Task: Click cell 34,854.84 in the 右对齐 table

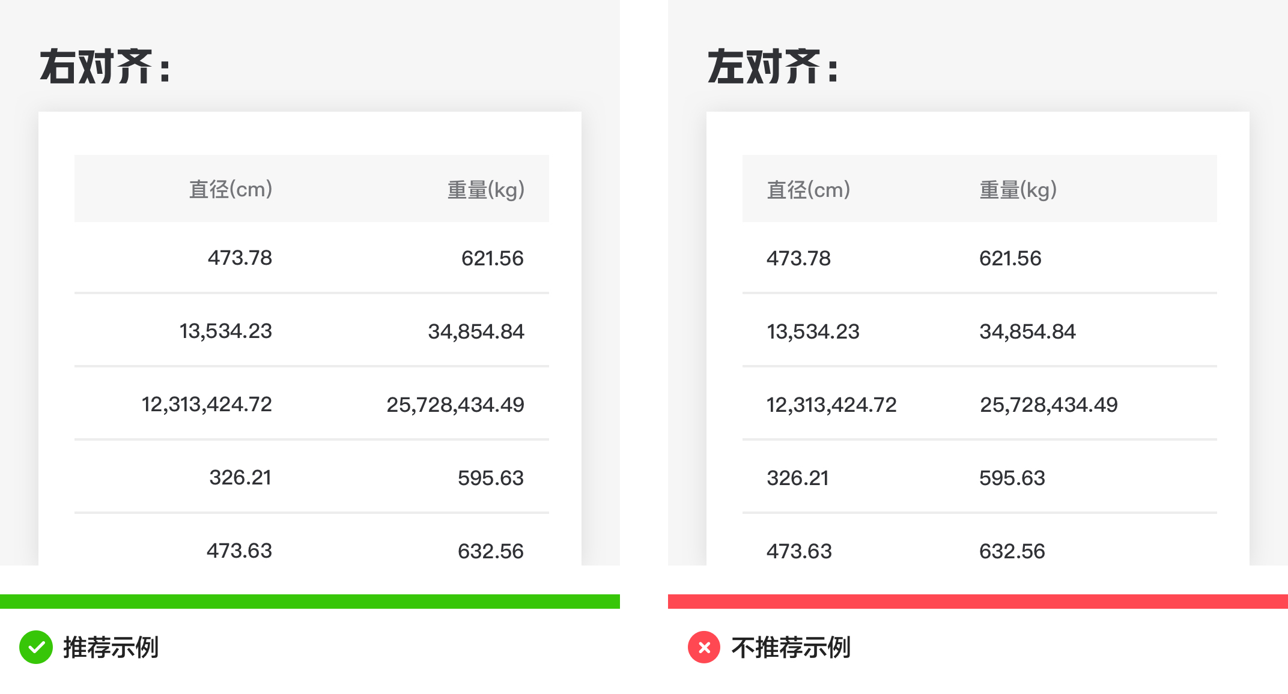Action: [476, 331]
